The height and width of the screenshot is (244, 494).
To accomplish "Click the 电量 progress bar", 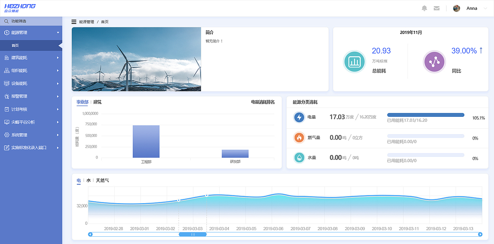I will pyautogui.click(x=426, y=115).
